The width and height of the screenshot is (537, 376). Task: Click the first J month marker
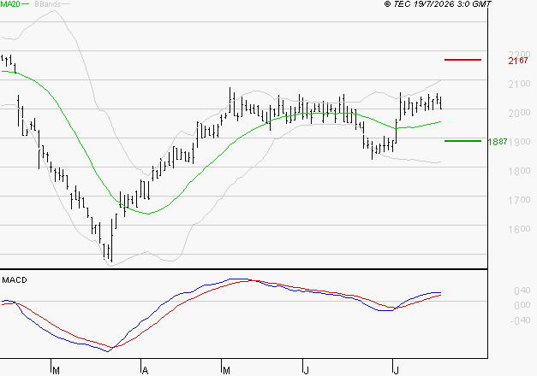coord(307,371)
